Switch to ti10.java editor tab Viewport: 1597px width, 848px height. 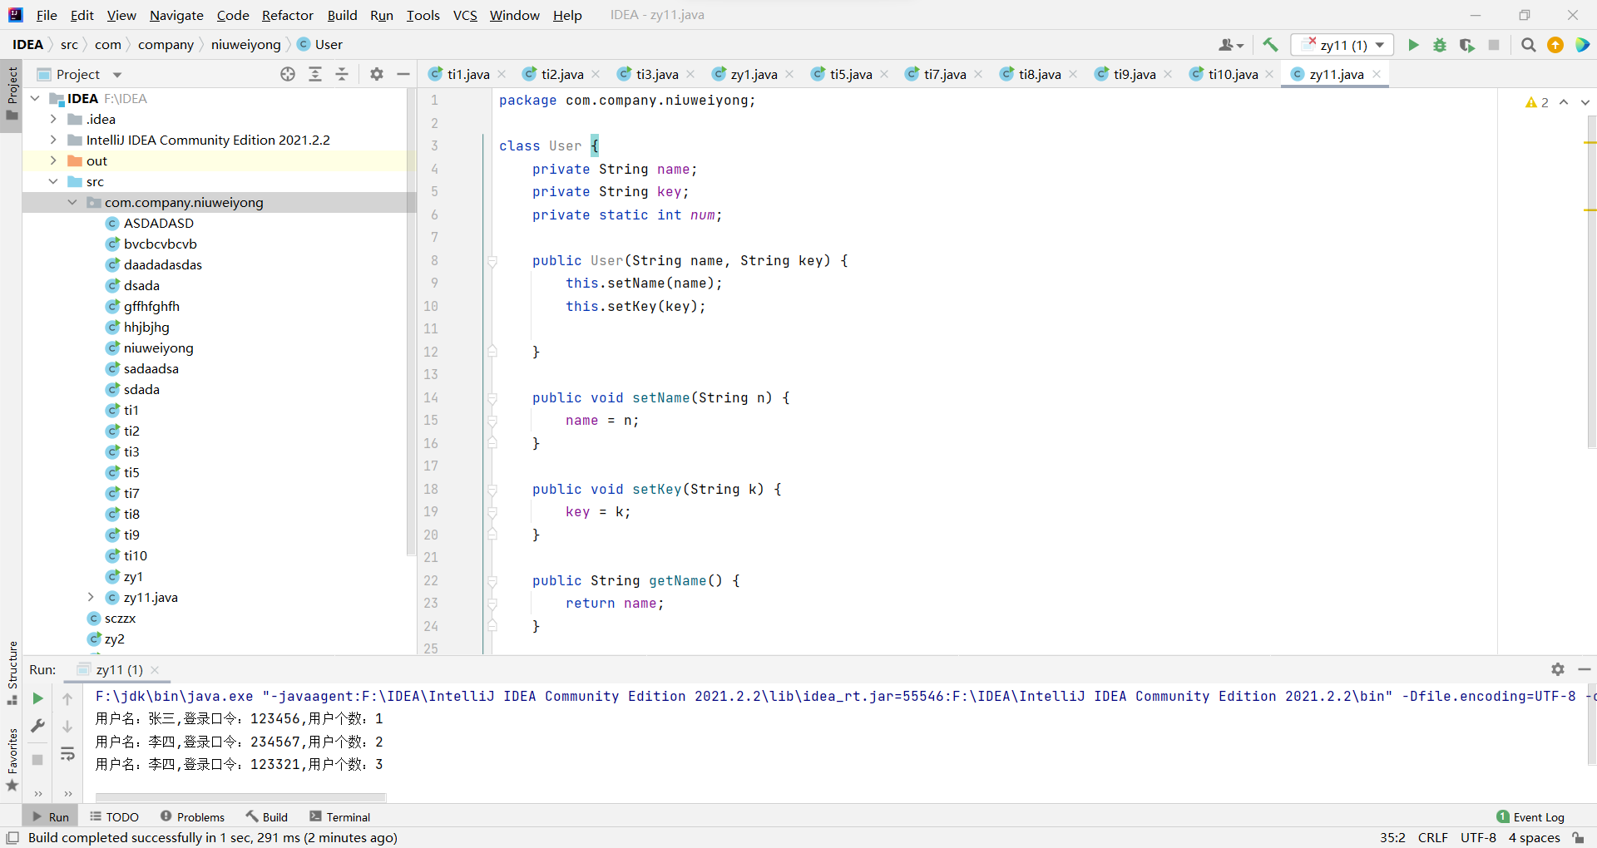1233,74
